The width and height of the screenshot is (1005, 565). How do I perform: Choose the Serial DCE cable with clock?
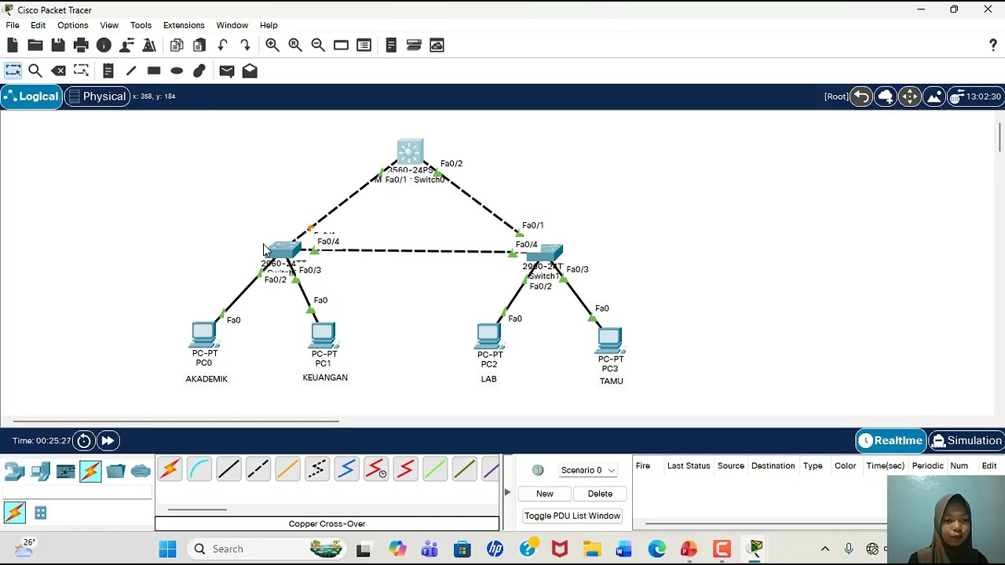point(376,469)
